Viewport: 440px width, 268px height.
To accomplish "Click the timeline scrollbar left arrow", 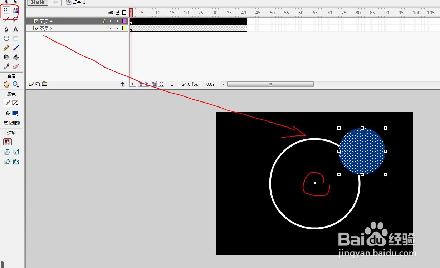I will 224,84.
